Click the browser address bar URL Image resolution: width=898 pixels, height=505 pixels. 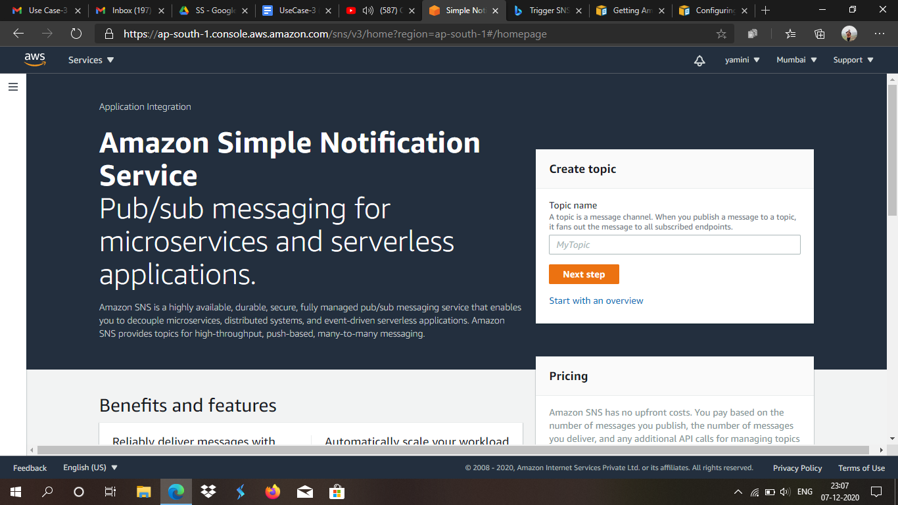(335, 34)
